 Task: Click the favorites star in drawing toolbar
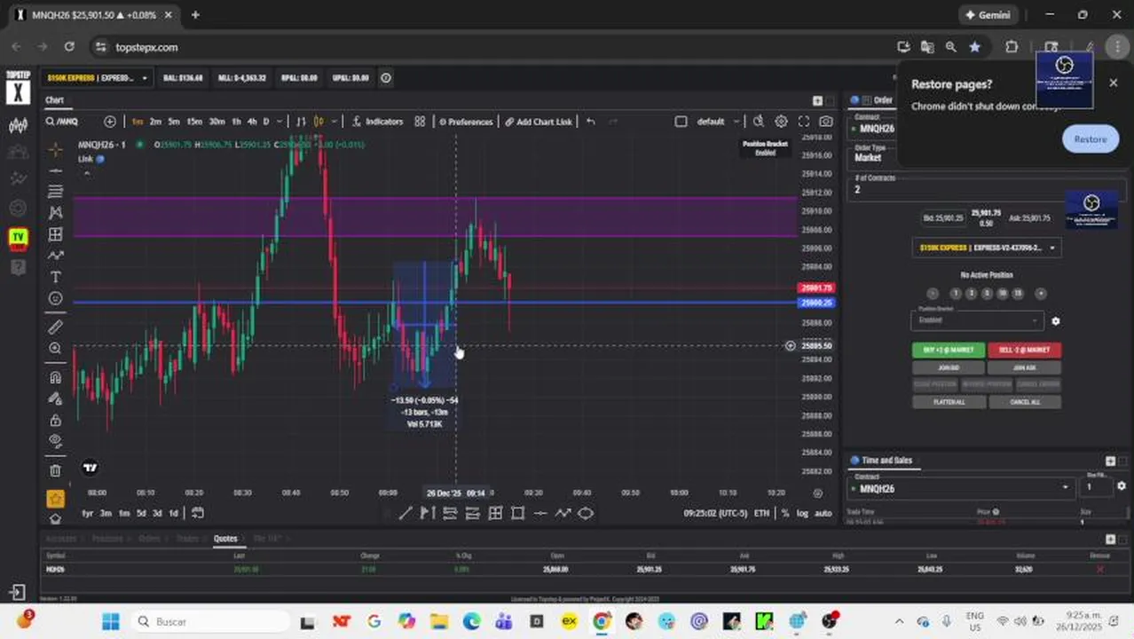(55, 499)
